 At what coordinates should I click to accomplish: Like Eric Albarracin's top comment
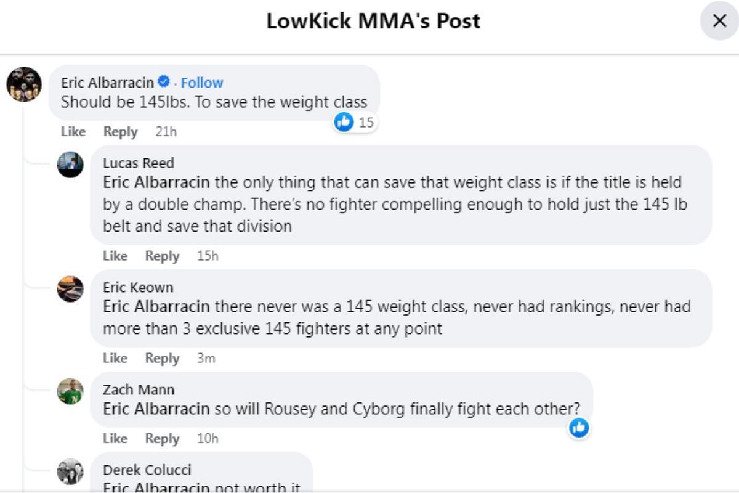coord(73,131)
